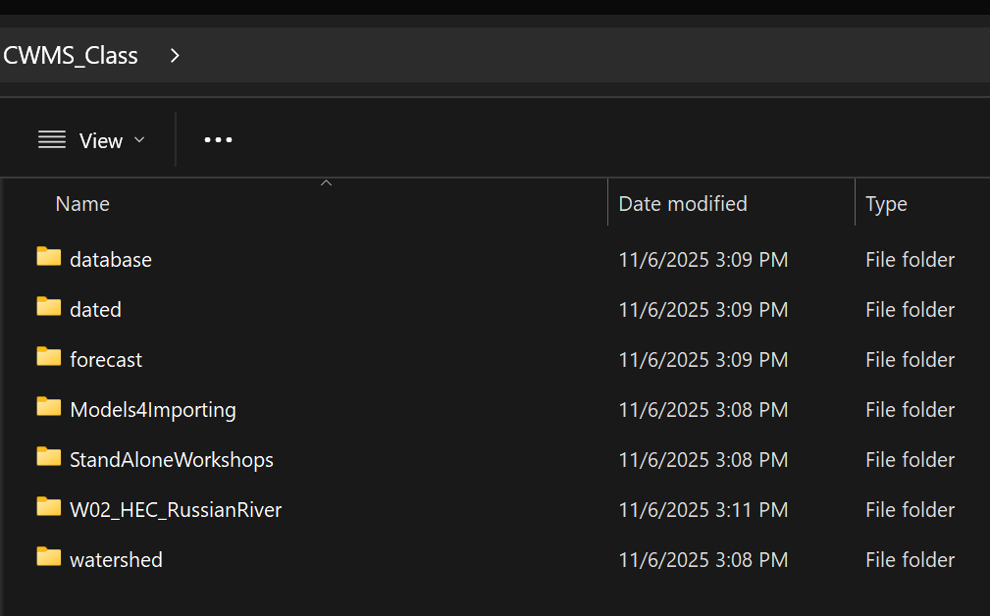Viewport: 990px width, 616px height.
Task: Sort by Date modified column header
Action: point(683,204)
